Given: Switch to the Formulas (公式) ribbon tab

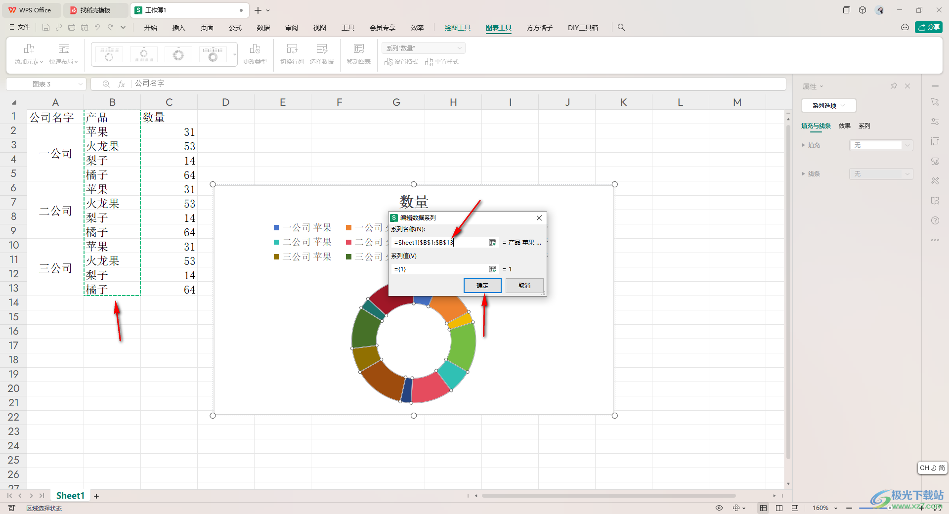Looking at the screenshot, I should point(235,28).
